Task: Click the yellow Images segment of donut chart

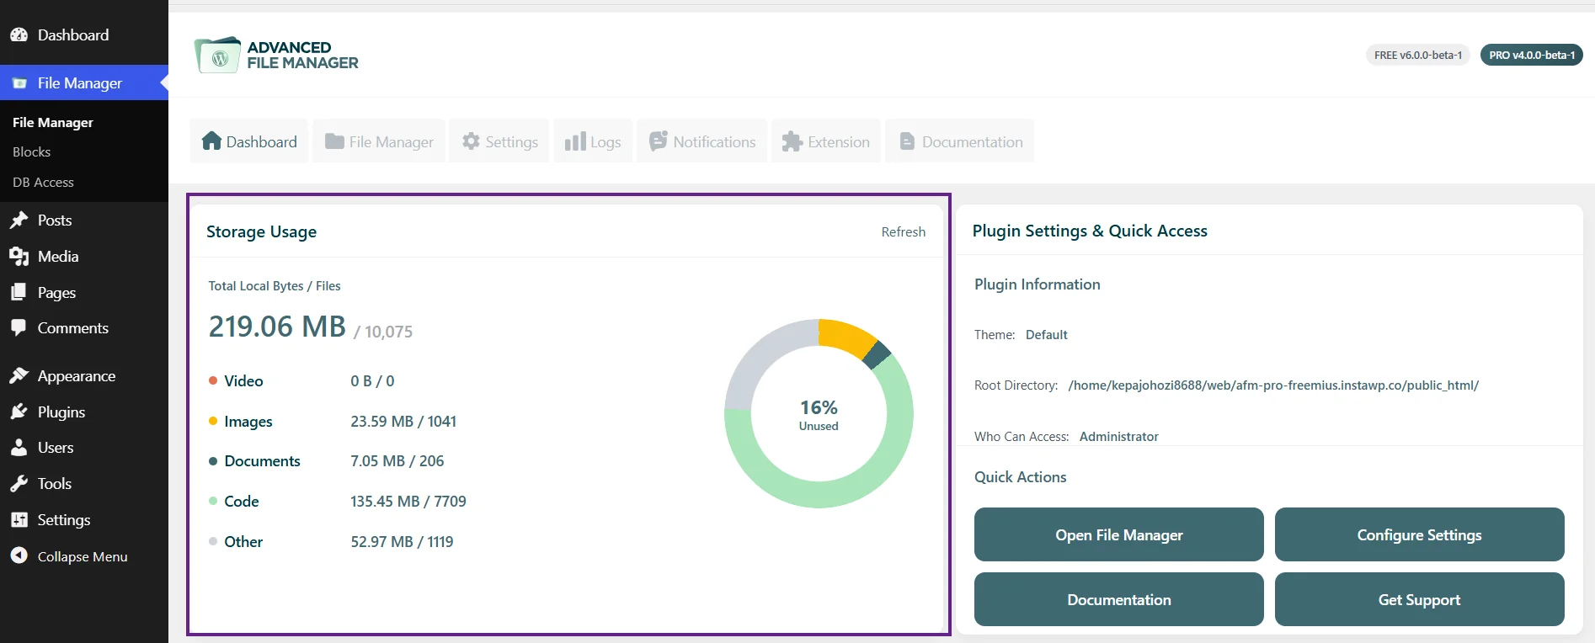Action: [846, 336]
